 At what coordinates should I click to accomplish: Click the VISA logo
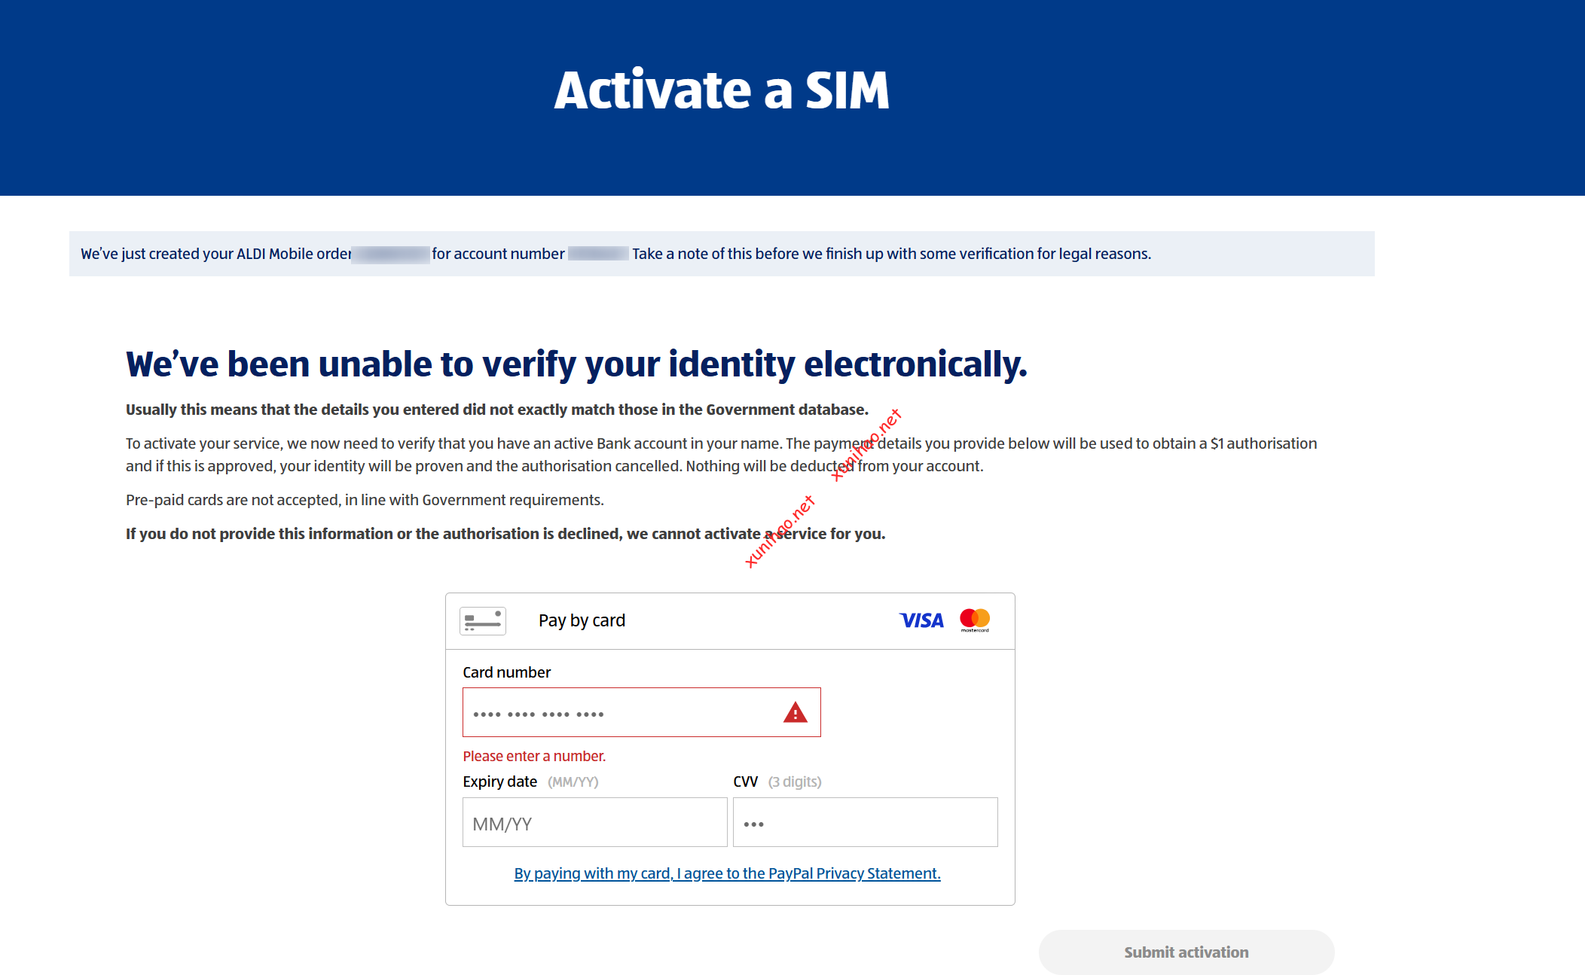(x=921, y=620)
